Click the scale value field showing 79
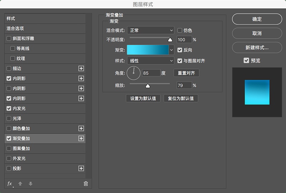 click(x=184, y=85)
